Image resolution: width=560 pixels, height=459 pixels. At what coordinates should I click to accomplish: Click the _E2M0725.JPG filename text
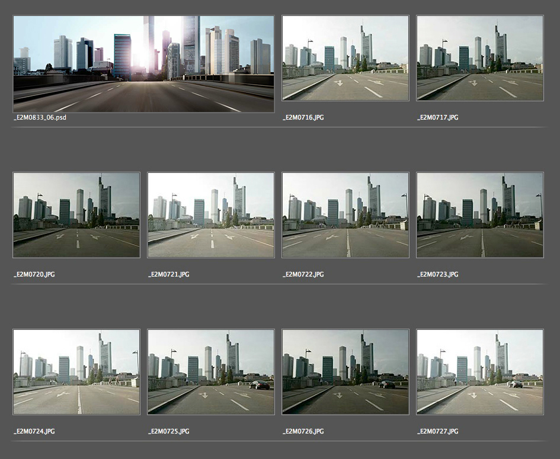169,432
